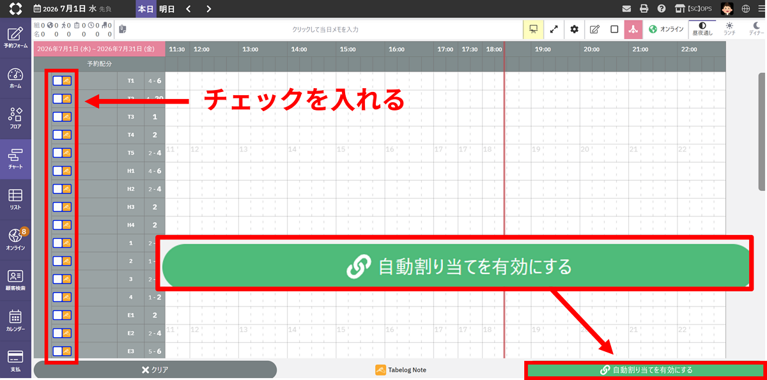767x380 pixels.
Task: Click the T5 table label
Action: 131,153
